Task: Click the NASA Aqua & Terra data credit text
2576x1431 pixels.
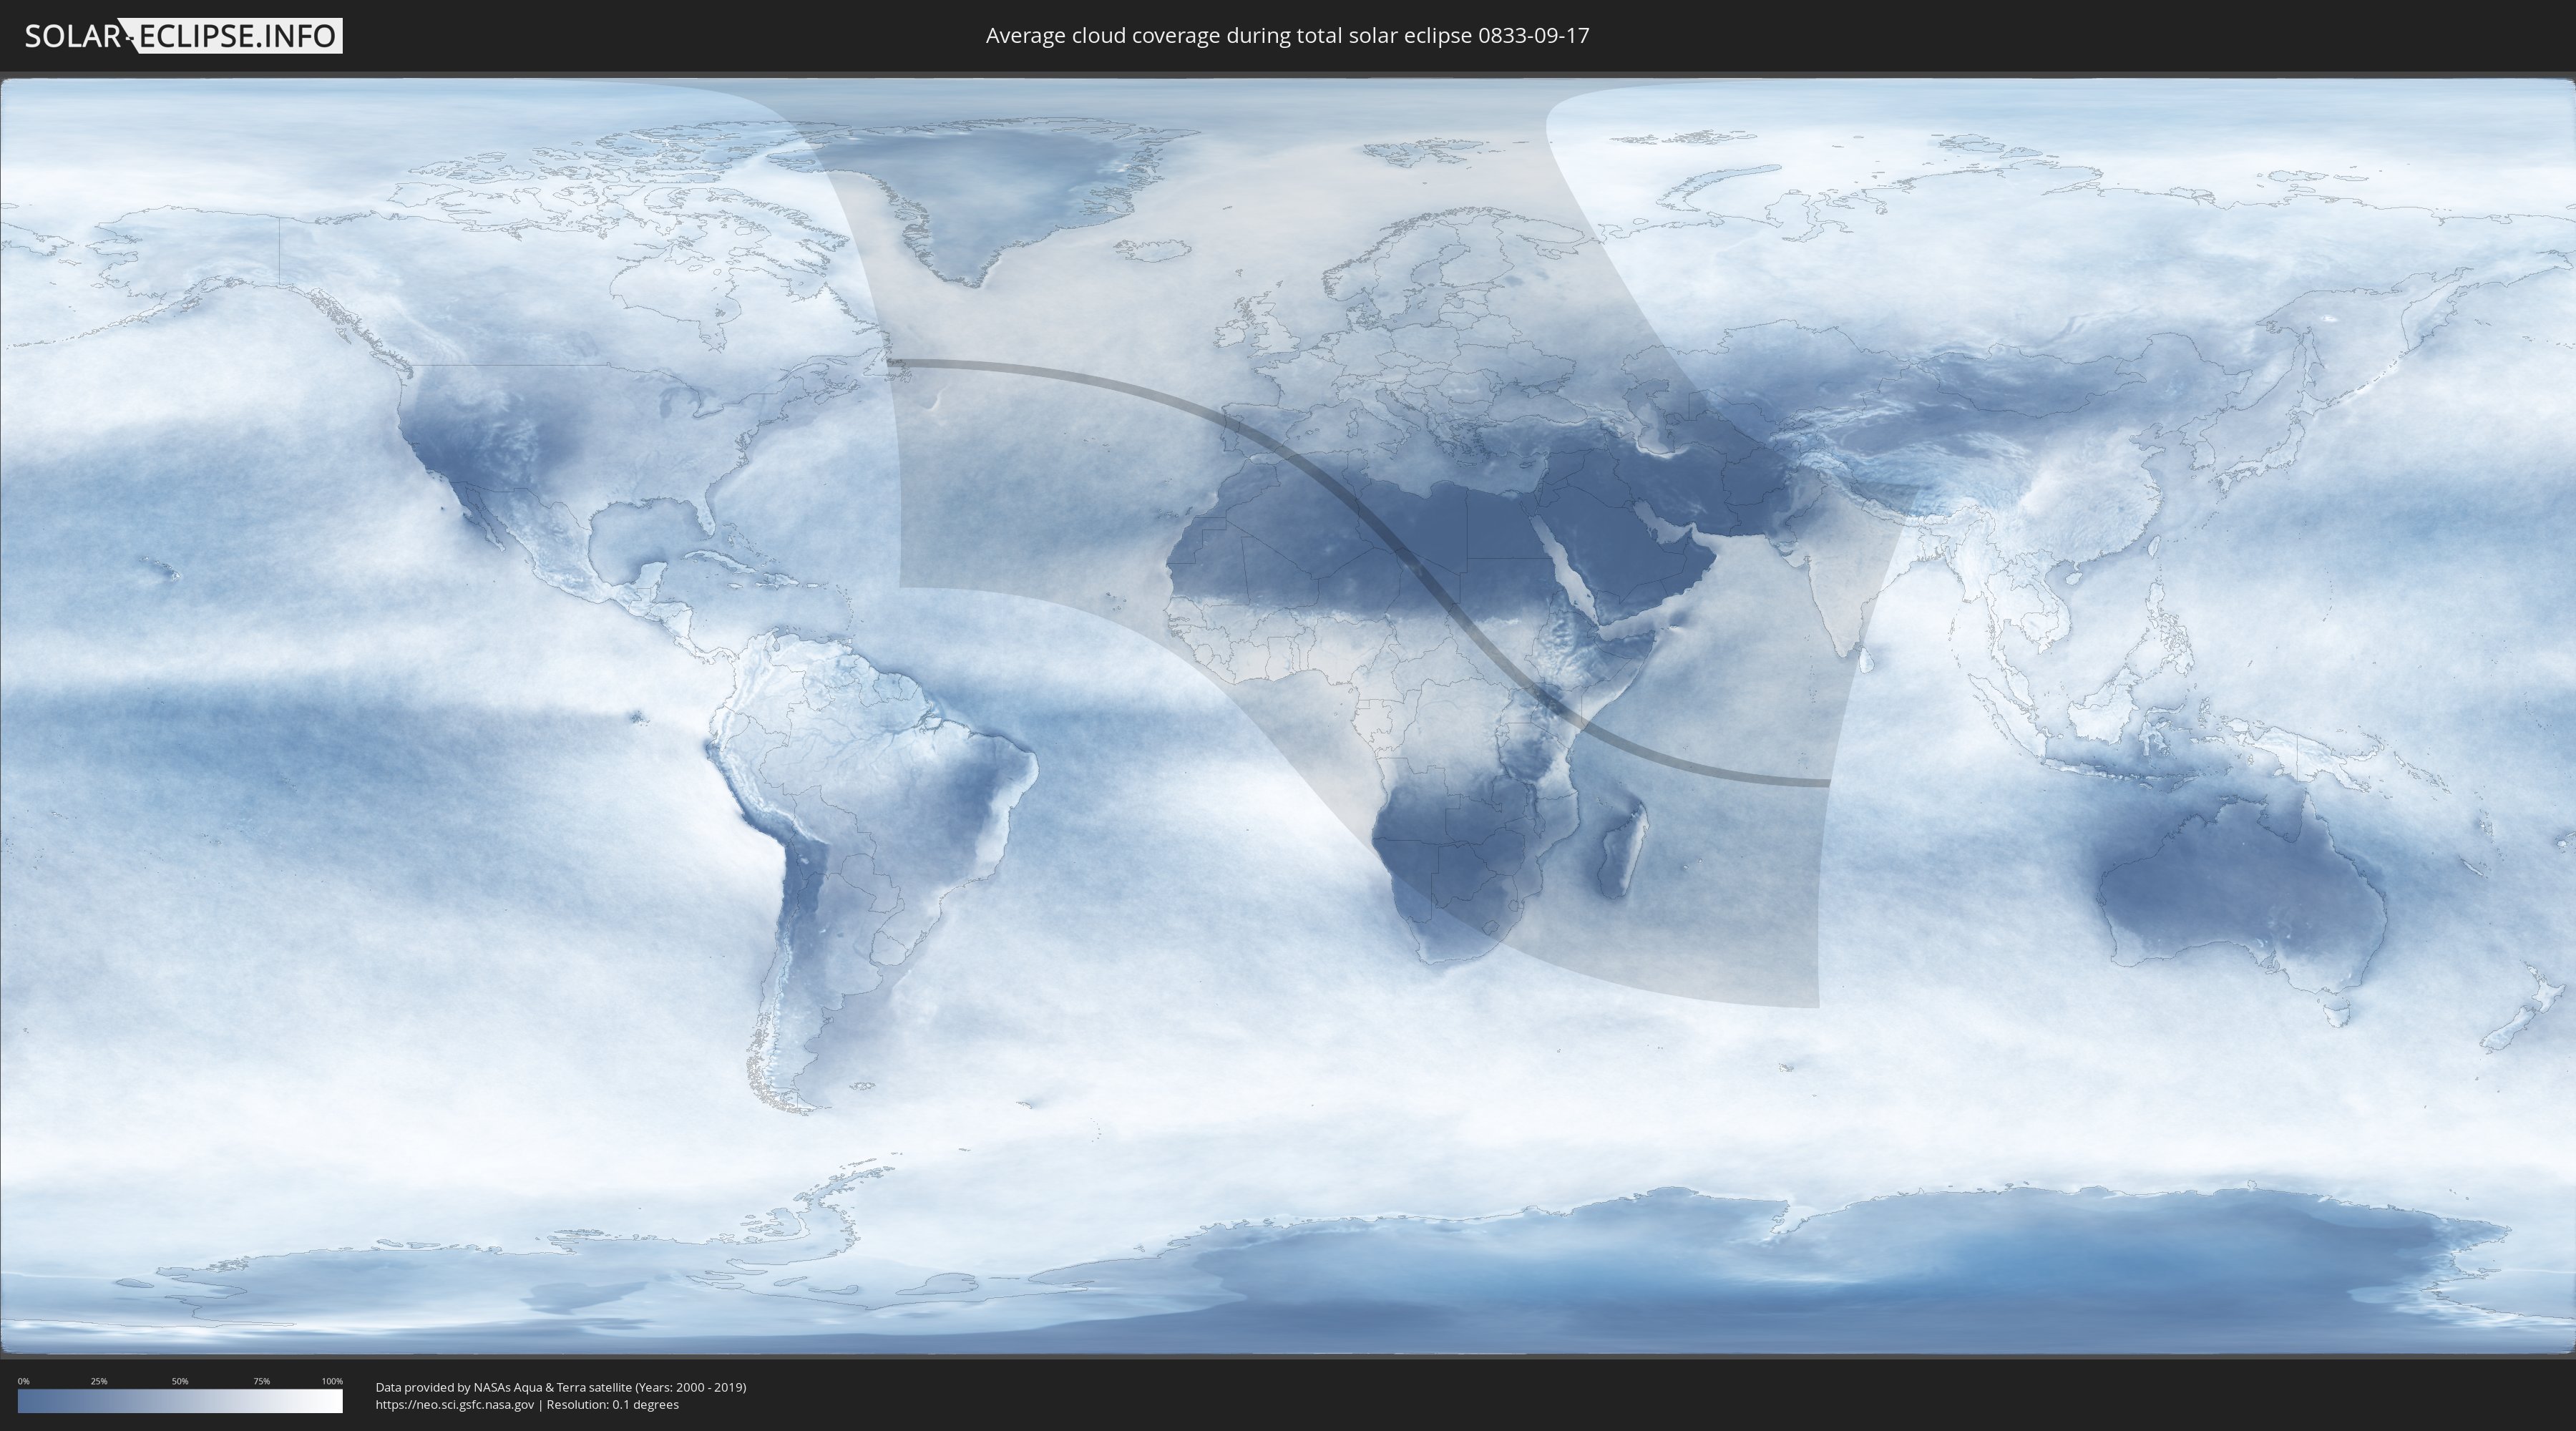Action: tap(560, 1387)
